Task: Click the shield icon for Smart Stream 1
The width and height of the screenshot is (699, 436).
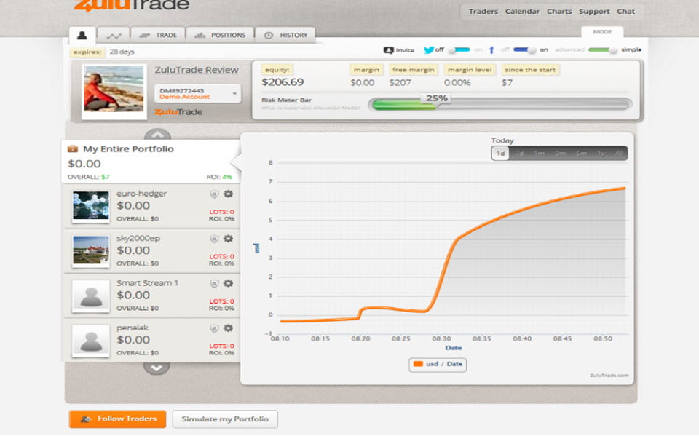Action: pyautogui.click(x=214, y=284)
